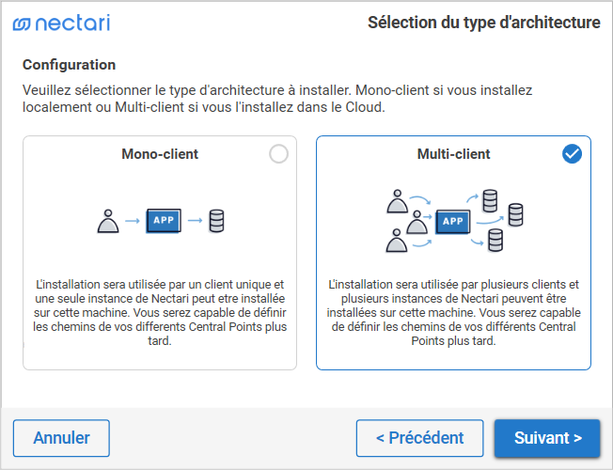Click the APP monitor icon in Multi-client diagram

[453, 222]
